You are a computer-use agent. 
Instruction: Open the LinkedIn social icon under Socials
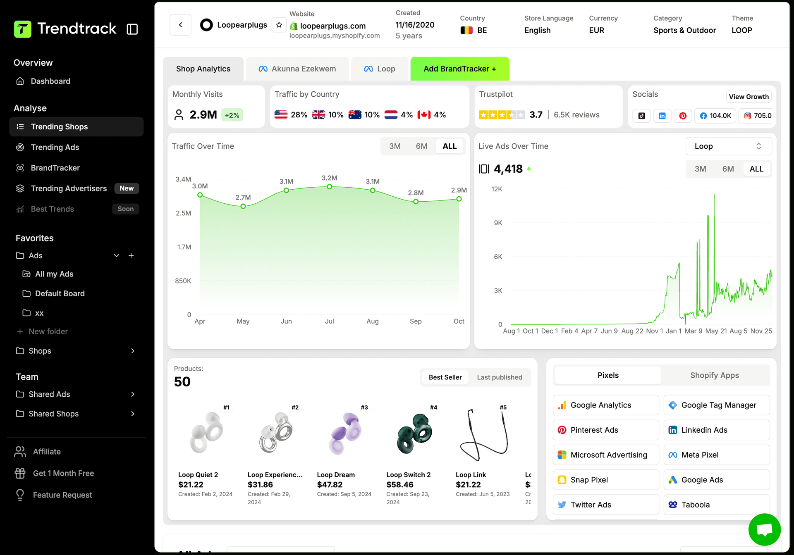662,116
